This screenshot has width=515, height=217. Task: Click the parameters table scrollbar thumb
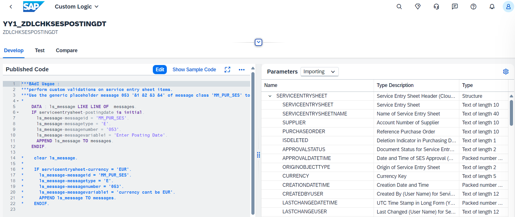(511, 113)
